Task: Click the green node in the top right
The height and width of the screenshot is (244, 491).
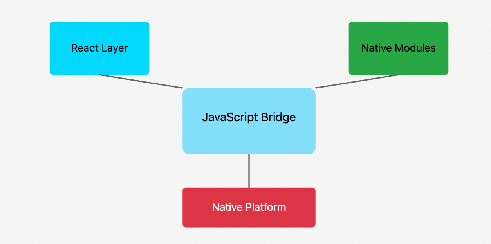Action: click(x=398, y=48)
